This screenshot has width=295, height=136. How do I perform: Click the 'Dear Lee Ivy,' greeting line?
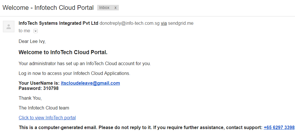(x=32, y=41)
